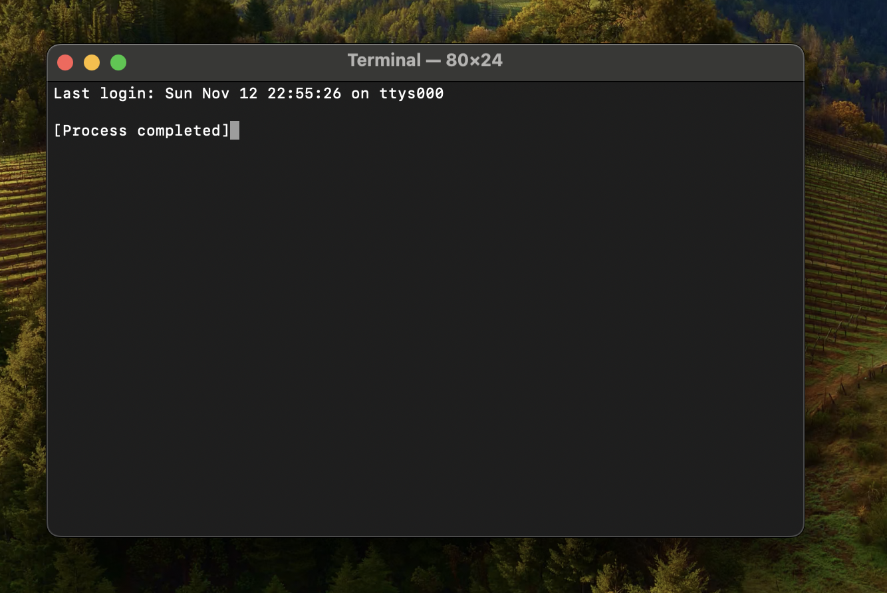Enter full screen with the green button

(118, 62)
